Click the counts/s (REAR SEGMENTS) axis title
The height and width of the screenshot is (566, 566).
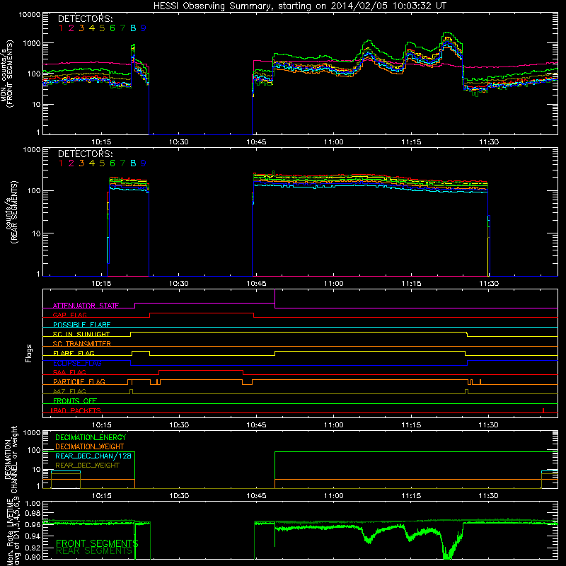coord(12,212)
